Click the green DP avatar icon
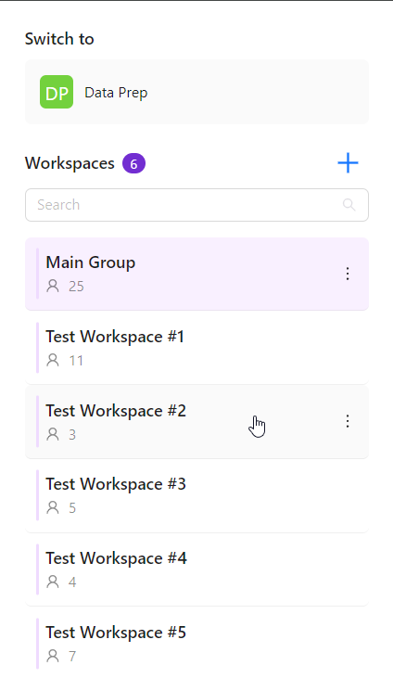This screenshot has width=393, height=678. click(57, 92)
